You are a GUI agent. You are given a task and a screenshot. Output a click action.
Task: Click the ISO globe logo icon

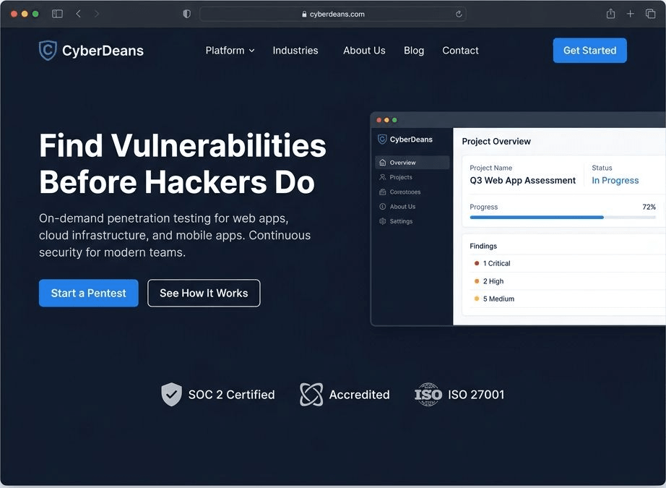tap(428, 394)
